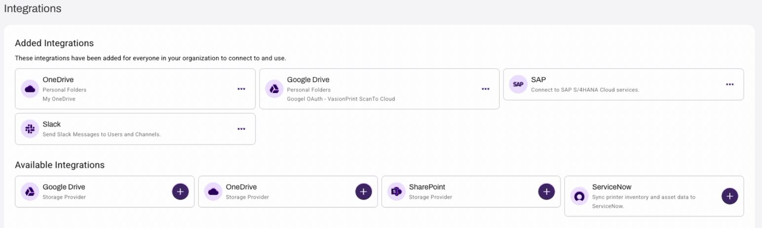Open the Slack integration three-dot menu
The width and height of the screenshot is (762, 228).
[241, 129]
